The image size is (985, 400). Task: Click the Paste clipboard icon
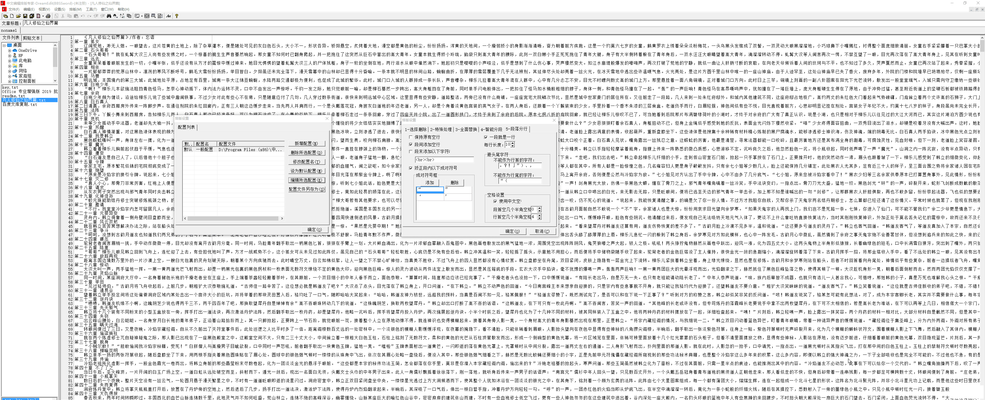[76, 16]
